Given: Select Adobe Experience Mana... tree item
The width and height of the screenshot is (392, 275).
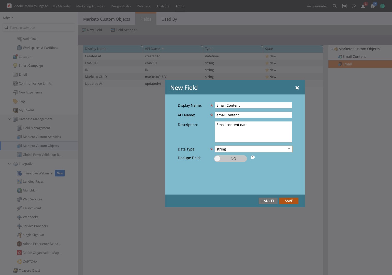Looking at the screenshot, I should [42, 244].
